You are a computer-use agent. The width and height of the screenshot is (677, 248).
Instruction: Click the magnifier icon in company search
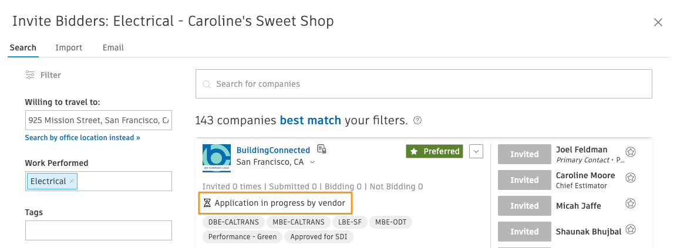[207, 84]
